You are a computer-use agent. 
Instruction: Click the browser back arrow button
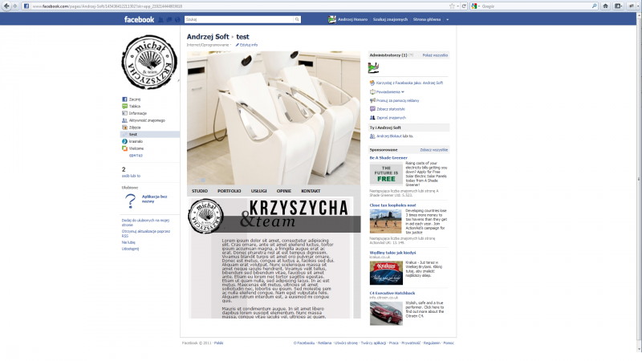pyautogui.click(x=6, y=6)
